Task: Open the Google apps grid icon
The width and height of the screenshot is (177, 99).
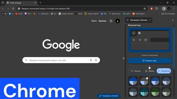Action: [111, 21]
